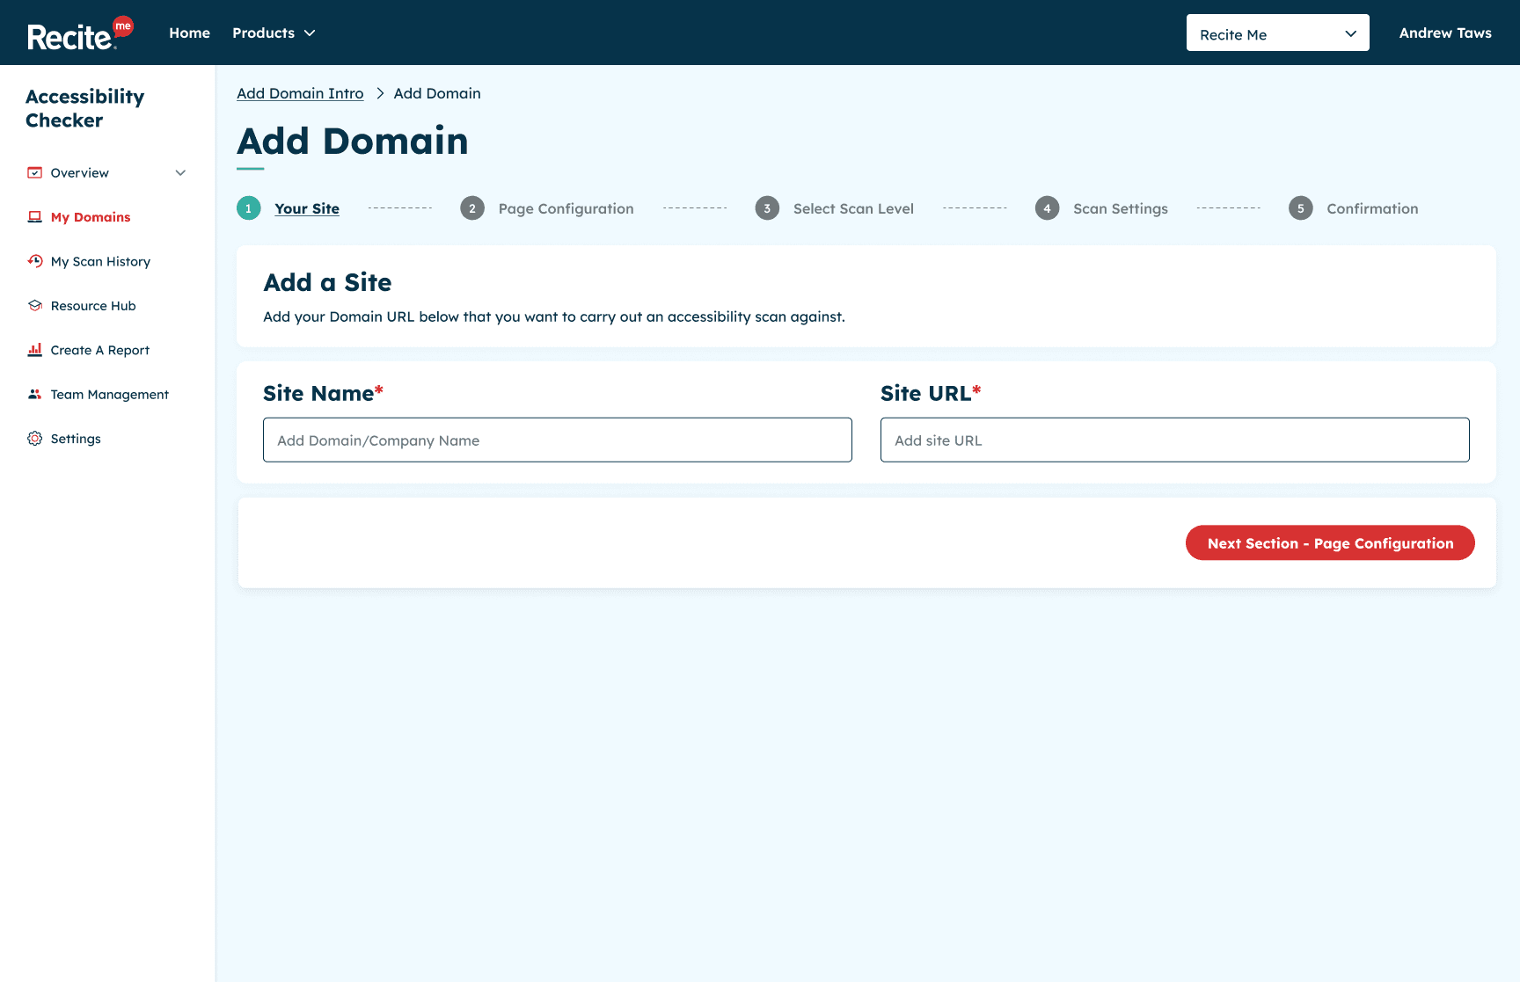The height and width of the screenshot is (982, 1520).
Task: Click the My Domains laptop icon
Action: [x=35, y=216]
